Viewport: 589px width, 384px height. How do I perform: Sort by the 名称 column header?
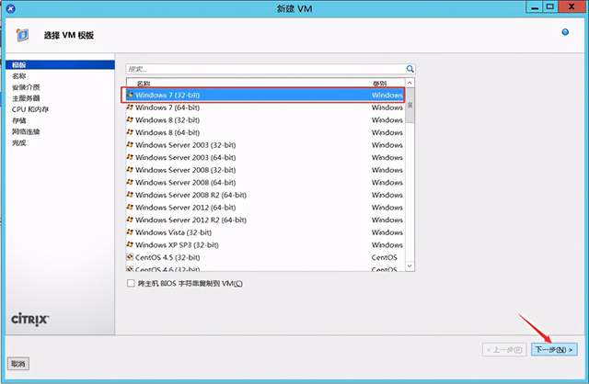[x=144, y=84]
